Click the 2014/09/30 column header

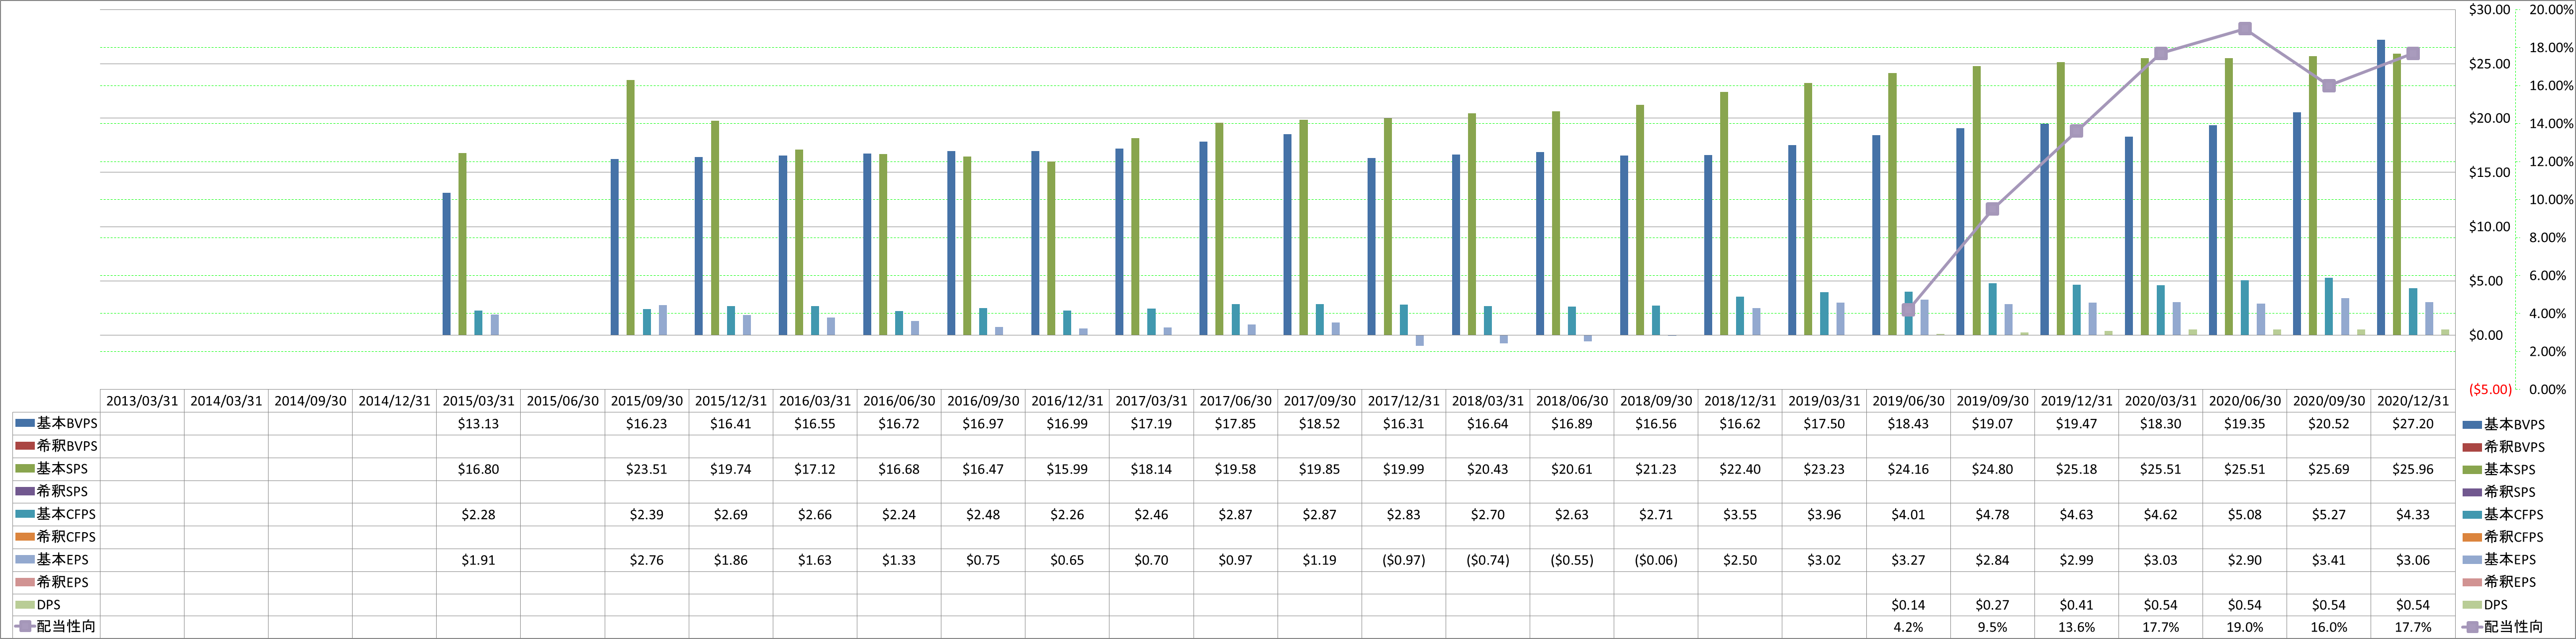(310, 400)
